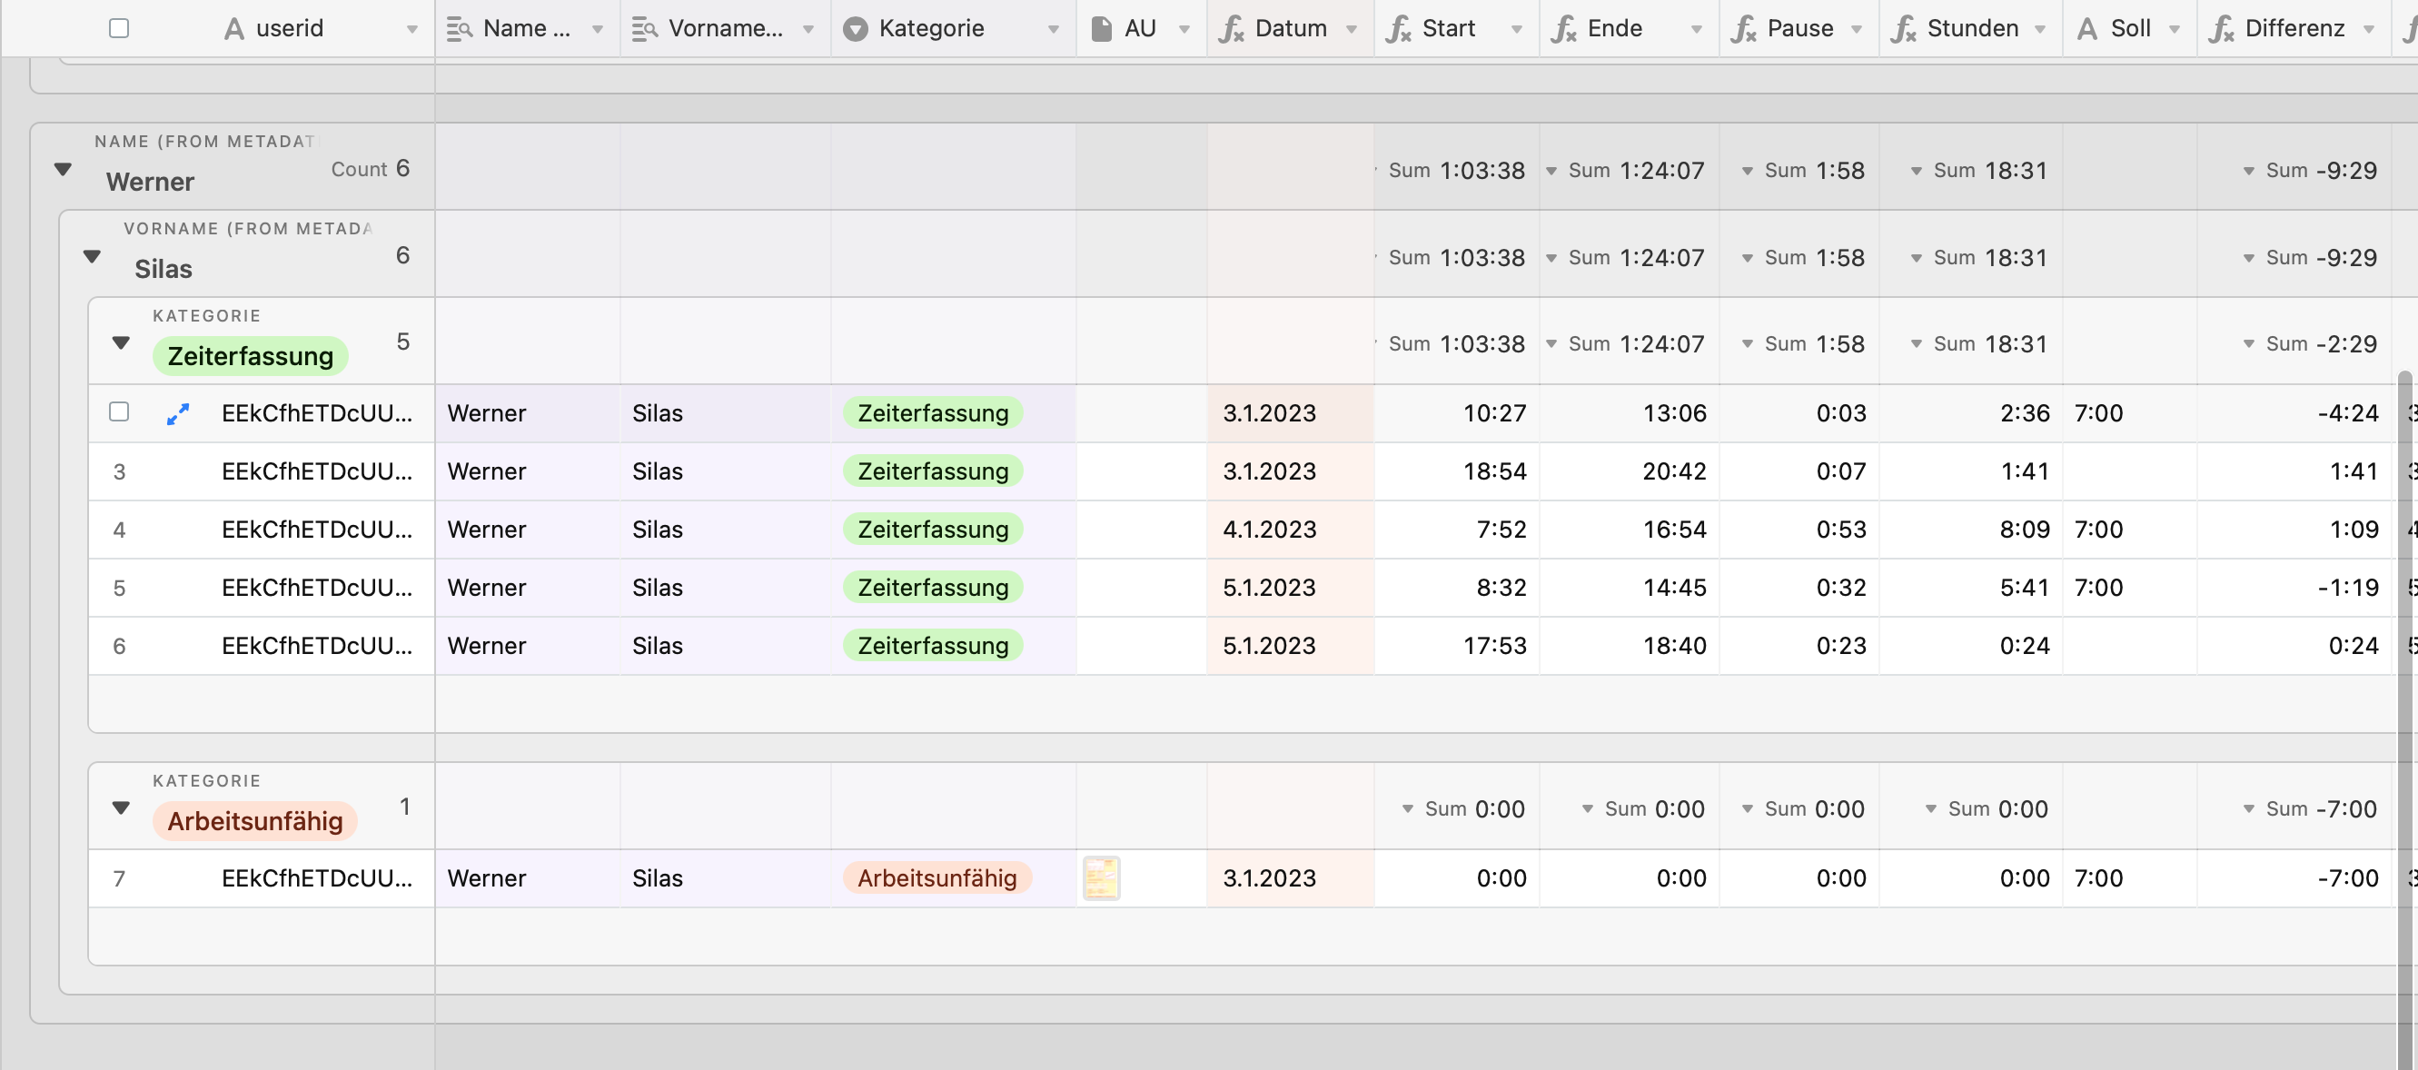
Task: Collapse the Zeiterfassung category group
Action: click(121, 342)
